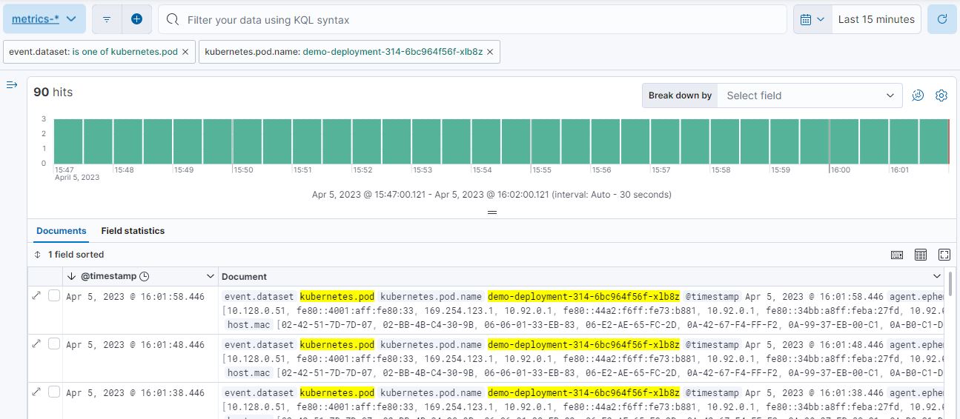Click the Last 15 minutes time range

coord(876,19)
